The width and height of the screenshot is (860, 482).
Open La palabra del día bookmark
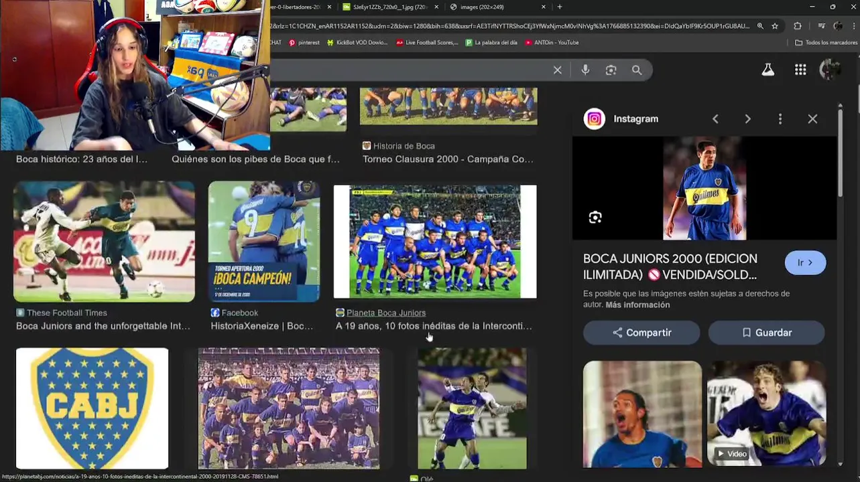(491, 42)
